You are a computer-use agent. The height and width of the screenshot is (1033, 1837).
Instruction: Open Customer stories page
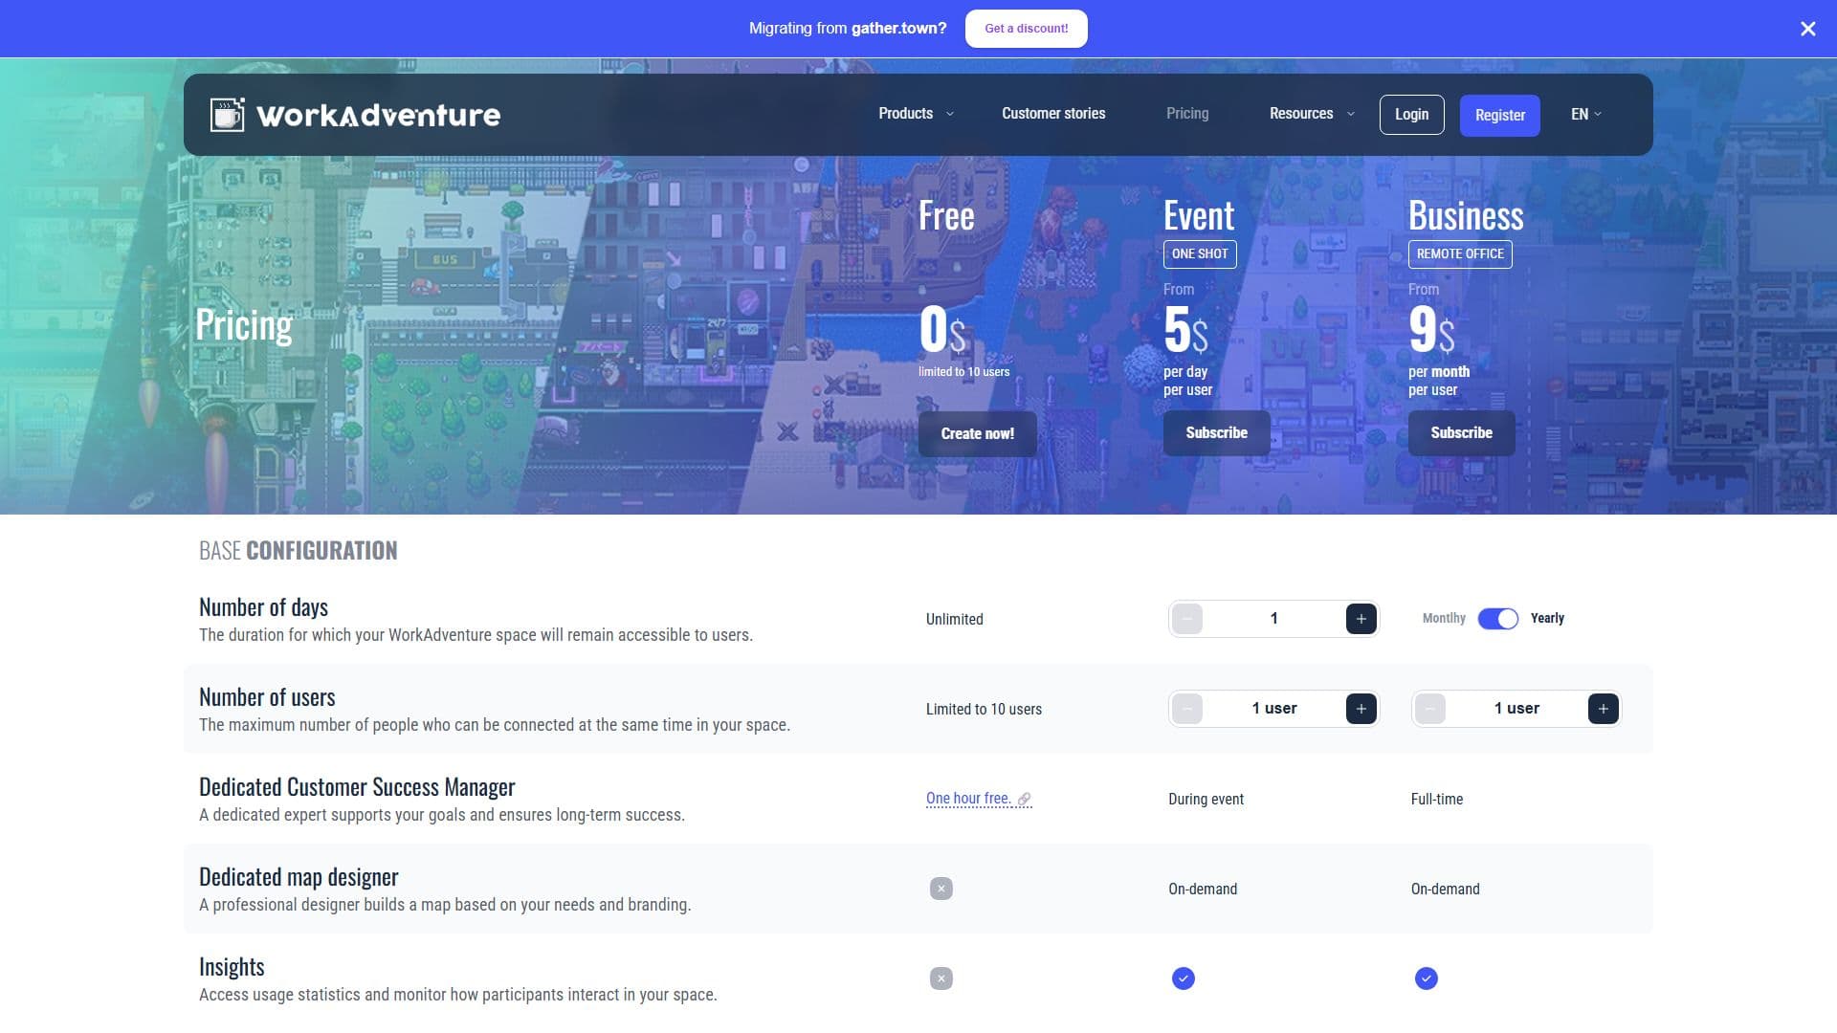(1053, 114)
